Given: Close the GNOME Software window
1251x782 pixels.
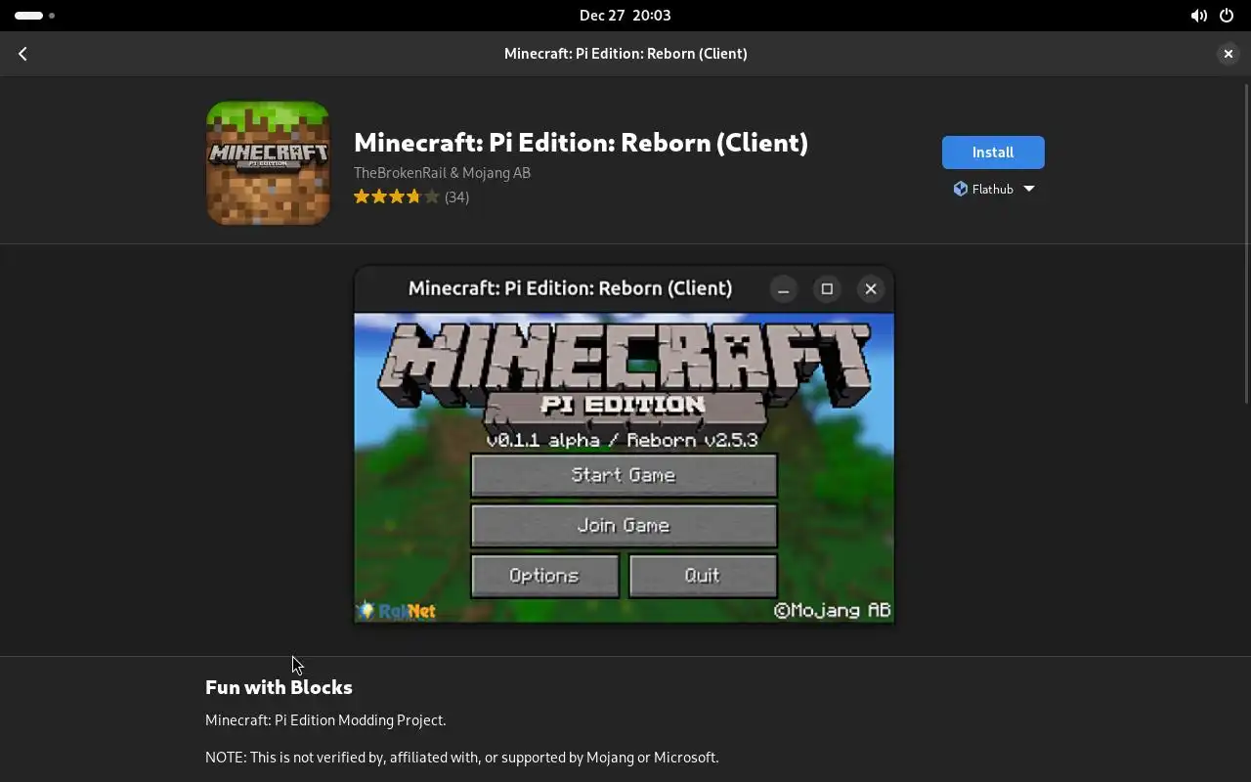Looking at the screenshot, I should click(x=1229, y=54).
